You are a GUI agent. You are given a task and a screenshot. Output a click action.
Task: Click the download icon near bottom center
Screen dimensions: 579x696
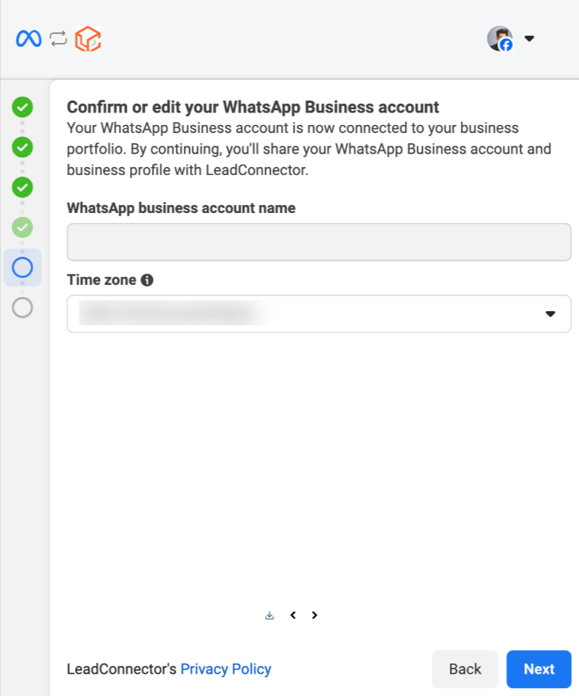coord(269,615)
